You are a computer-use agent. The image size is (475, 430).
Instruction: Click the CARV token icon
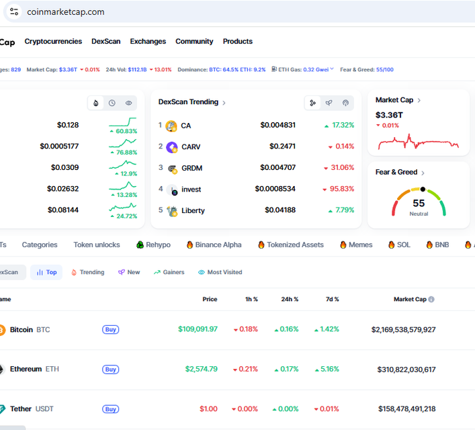coord(172,147)
